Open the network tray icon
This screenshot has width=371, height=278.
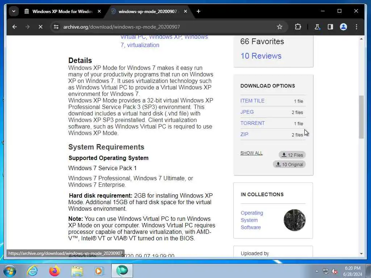(326, 271)
